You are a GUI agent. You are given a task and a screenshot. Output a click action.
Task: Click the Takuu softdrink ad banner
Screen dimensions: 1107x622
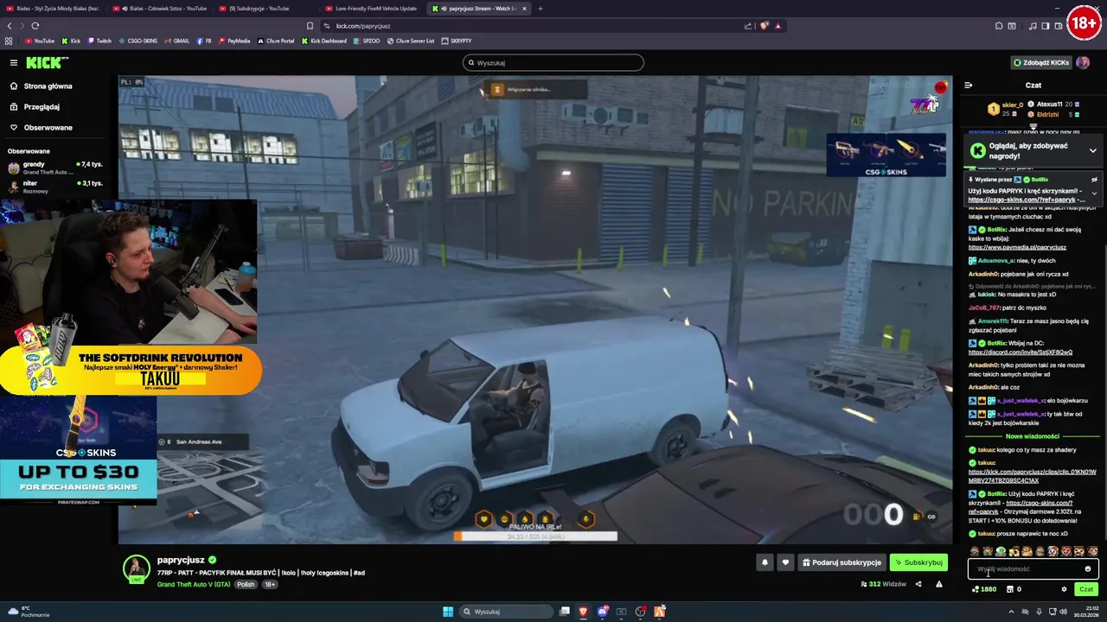(x=131, y=369)
